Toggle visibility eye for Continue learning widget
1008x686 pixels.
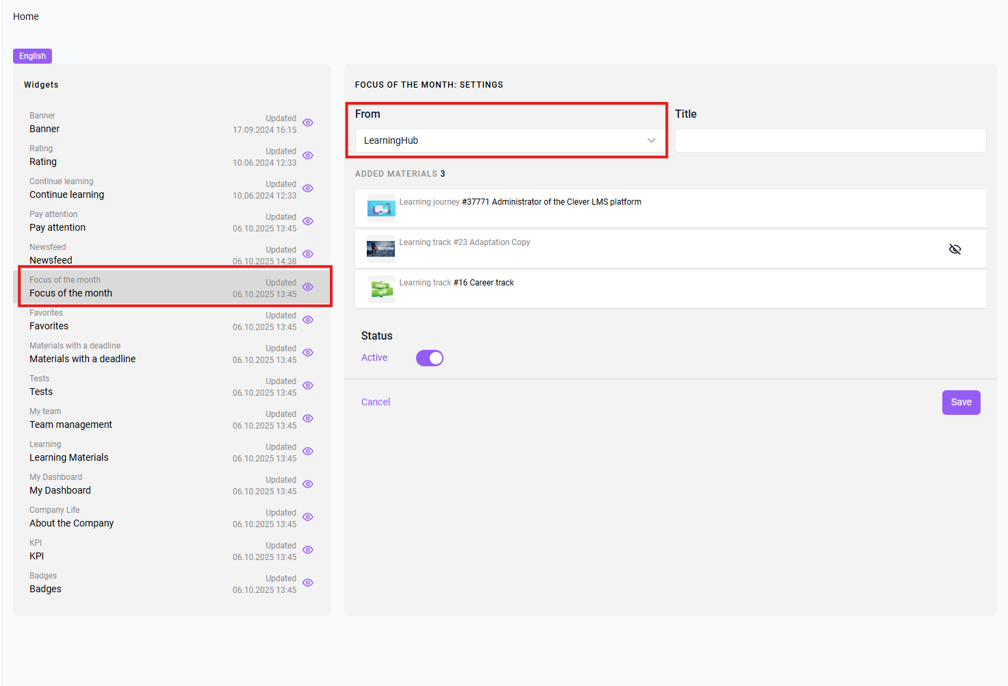[308, 188]
